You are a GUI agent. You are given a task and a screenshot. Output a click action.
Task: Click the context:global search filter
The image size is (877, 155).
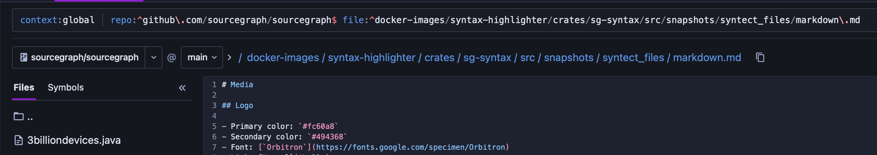(58, 20)
